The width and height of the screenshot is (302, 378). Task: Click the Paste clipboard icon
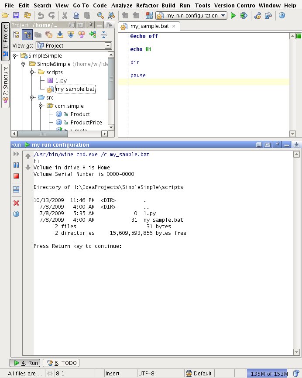click(87, 16)
